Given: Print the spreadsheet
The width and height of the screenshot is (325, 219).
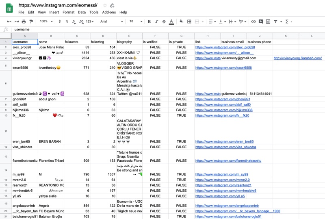Looking at the screenshot, I should tap(24, 22).
